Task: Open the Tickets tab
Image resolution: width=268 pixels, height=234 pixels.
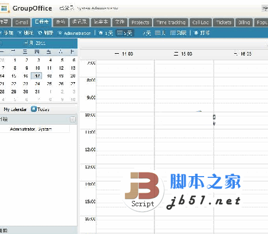Action: coord(224,22)
